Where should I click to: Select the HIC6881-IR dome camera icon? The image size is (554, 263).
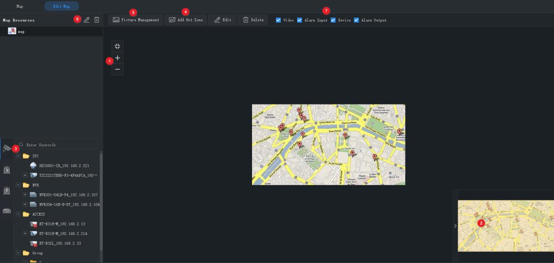(33, 165)
